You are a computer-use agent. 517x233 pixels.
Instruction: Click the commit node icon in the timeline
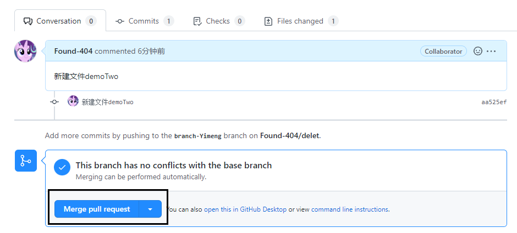pos(54,102)
